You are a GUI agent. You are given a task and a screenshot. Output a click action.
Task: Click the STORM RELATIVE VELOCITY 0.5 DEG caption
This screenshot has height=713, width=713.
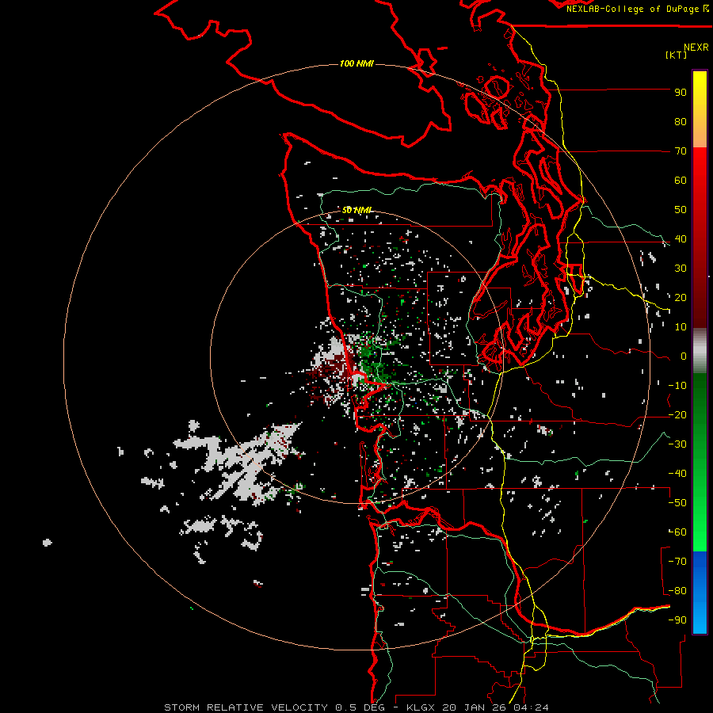tap(274, 707)
